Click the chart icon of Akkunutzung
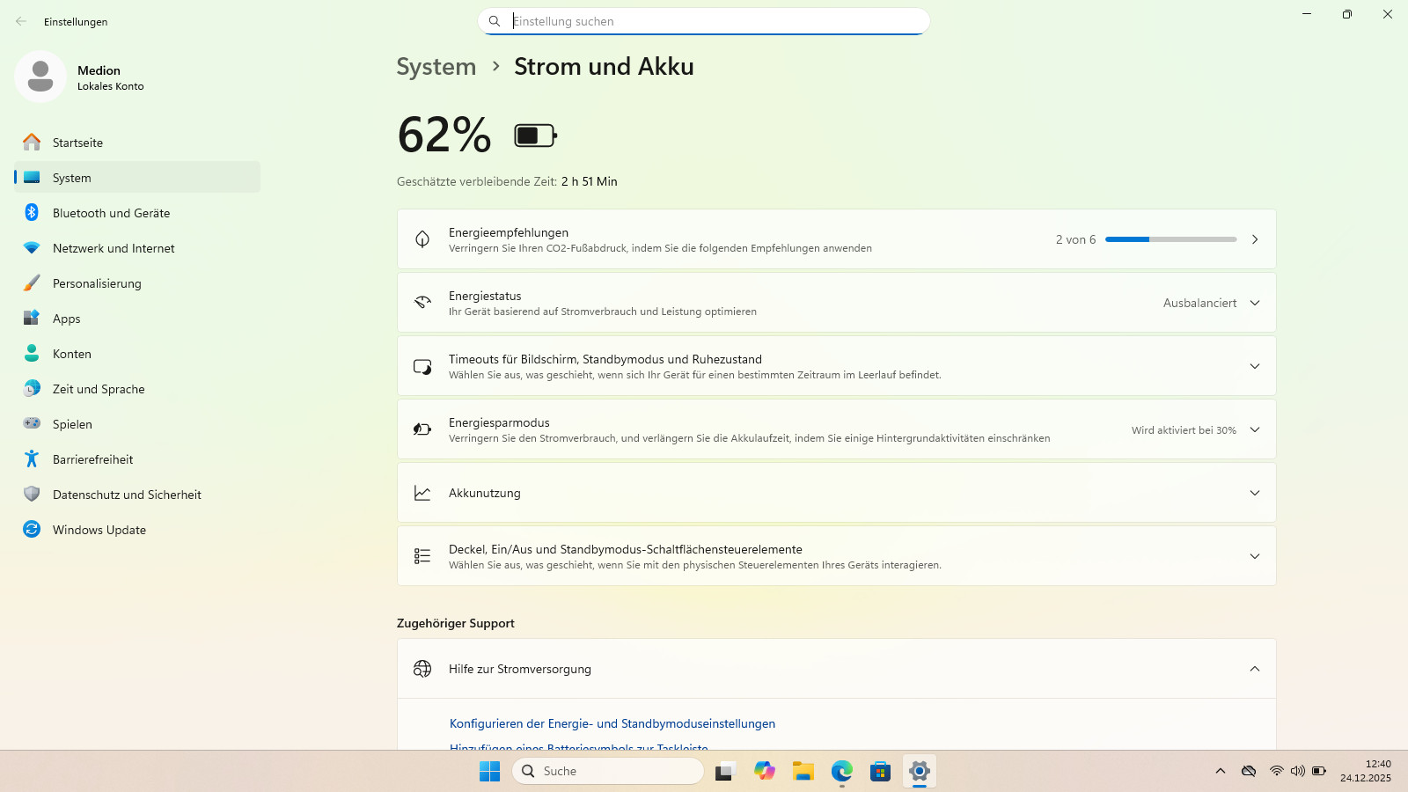Screen dimensions: 1408x792 [422, 493]
